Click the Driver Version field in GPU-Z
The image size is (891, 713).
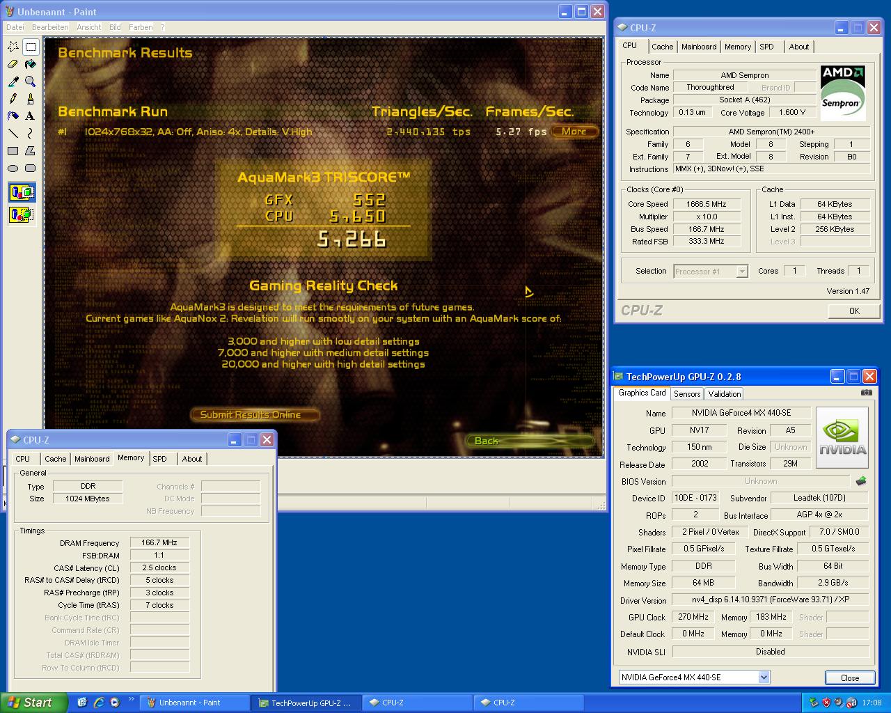(771, 600)
